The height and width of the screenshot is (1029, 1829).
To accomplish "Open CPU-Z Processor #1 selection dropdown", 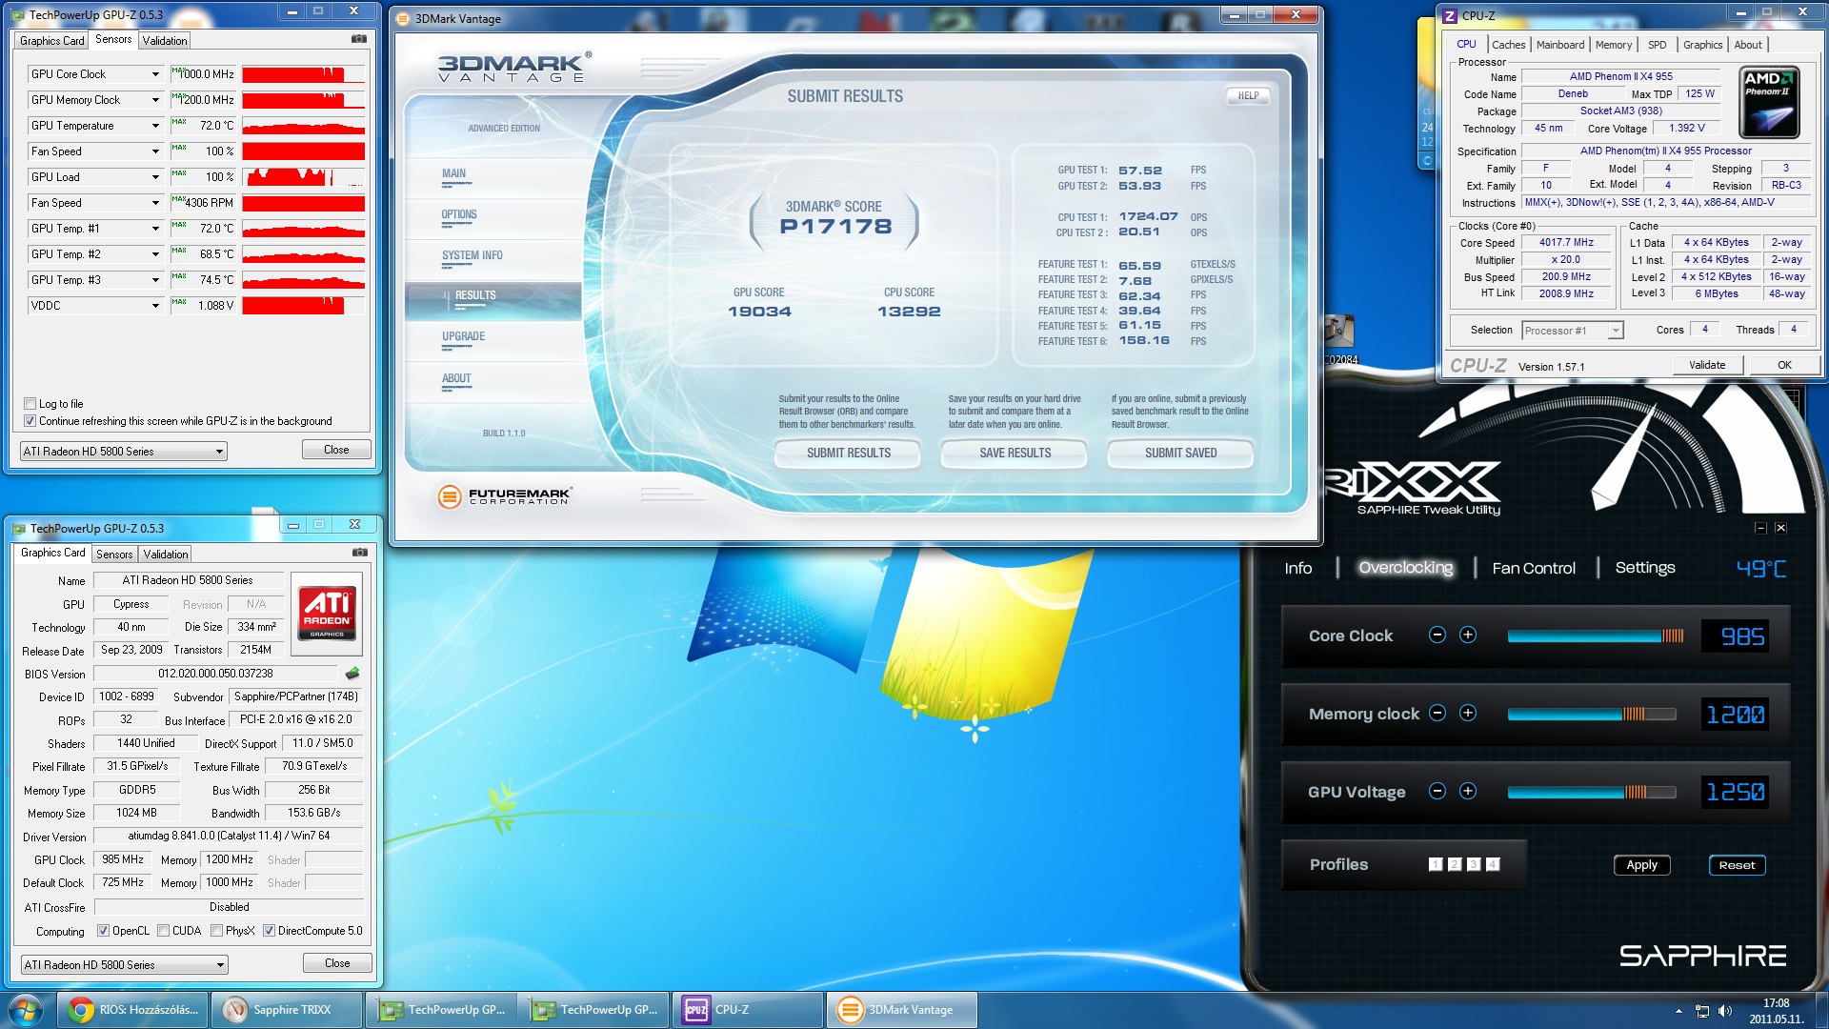I will tap(1572, 331).
